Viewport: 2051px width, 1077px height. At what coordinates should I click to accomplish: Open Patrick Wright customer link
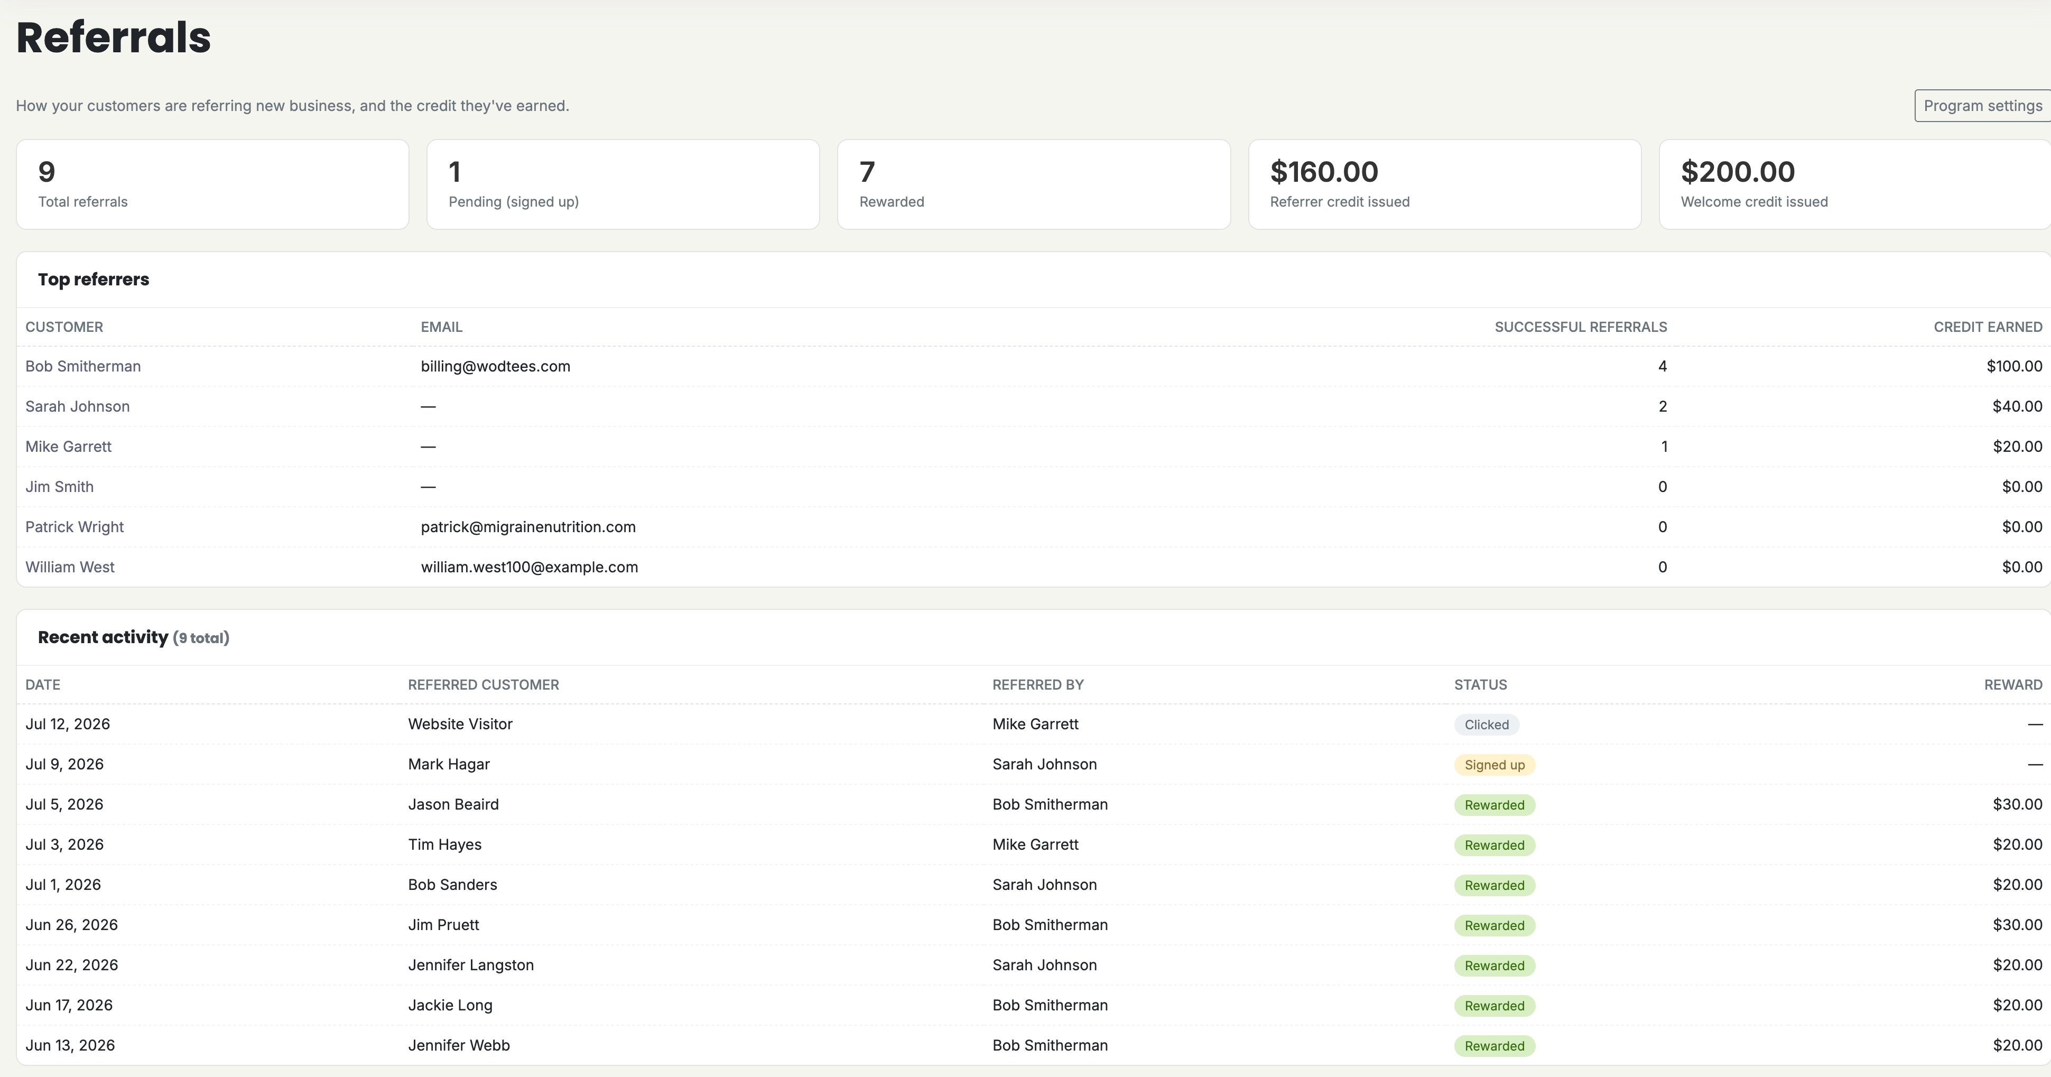click(x=74, y=527)
